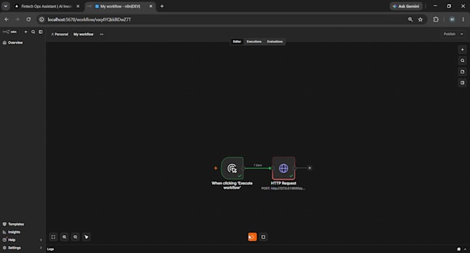The width and height of the screenshot is (470, 253).
Task: Click the '1 item' connection label
Action: (x=258, y=165)
